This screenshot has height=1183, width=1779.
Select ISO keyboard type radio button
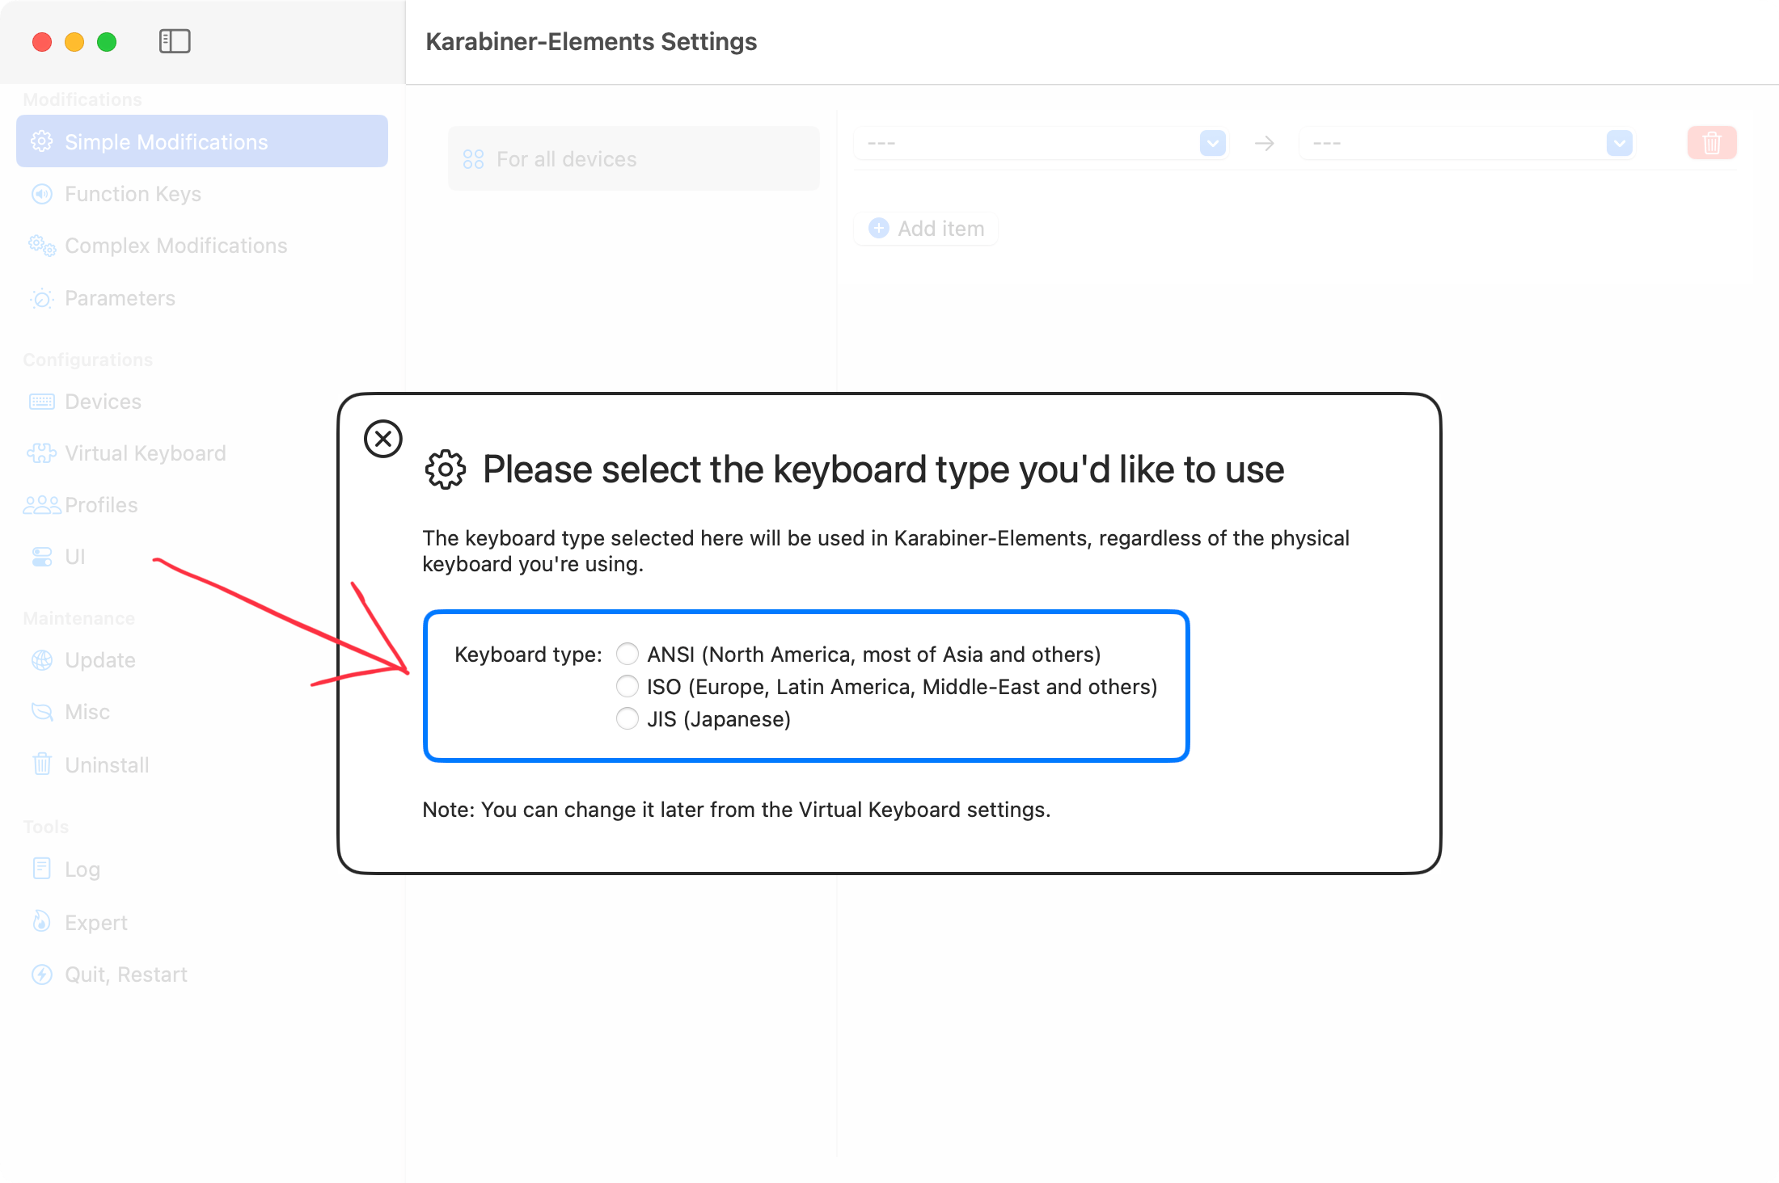coord(628,686)
